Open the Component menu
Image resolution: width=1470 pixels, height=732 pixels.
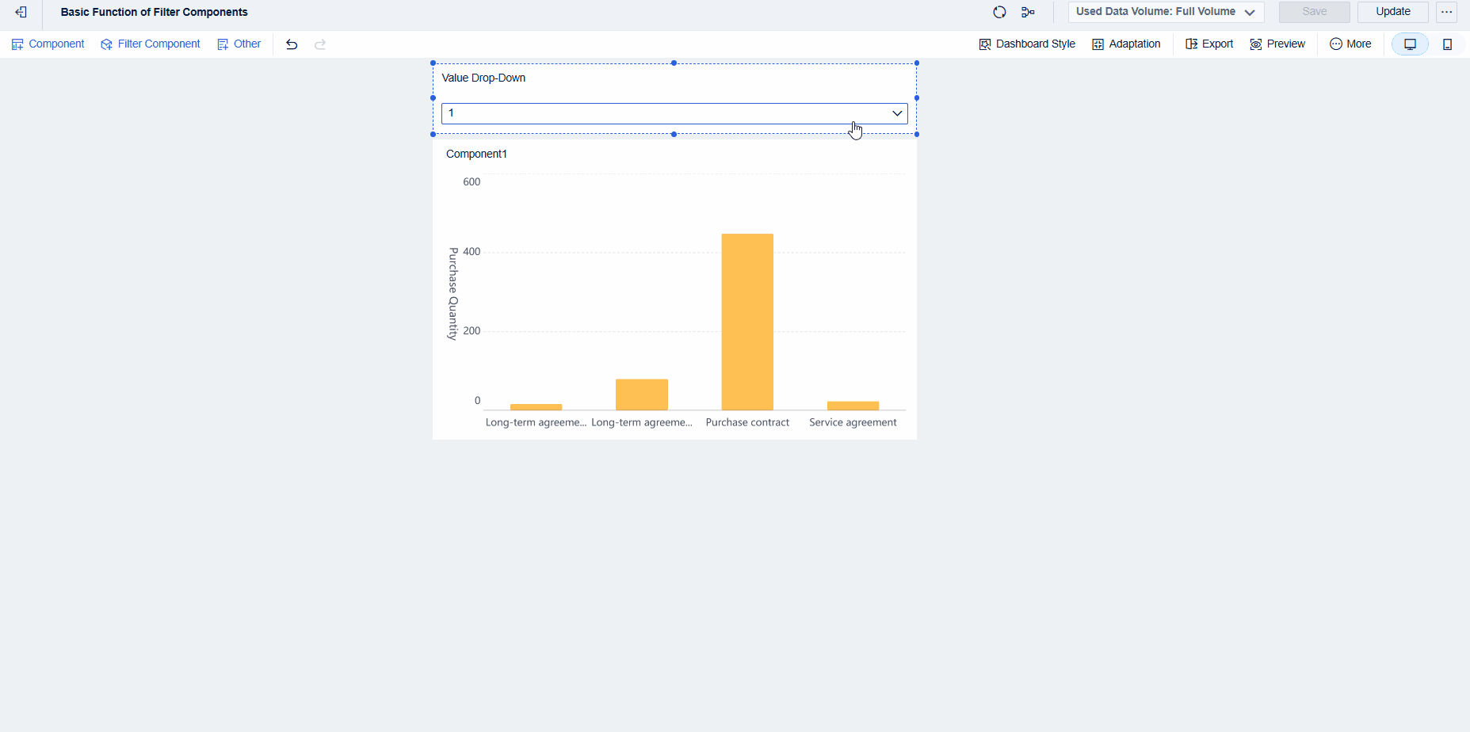[x=48, y=44]
